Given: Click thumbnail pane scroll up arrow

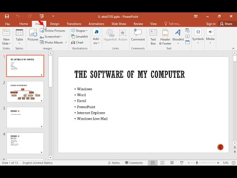Looking at the screenshot, I should [x=50, y=53].
